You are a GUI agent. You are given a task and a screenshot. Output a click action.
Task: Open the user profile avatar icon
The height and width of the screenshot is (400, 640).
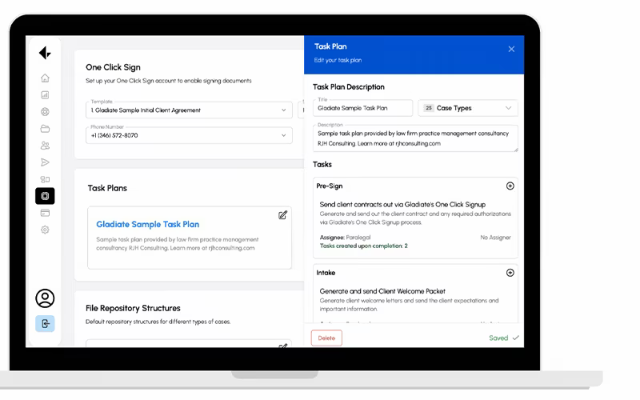(x=45, y=298)
